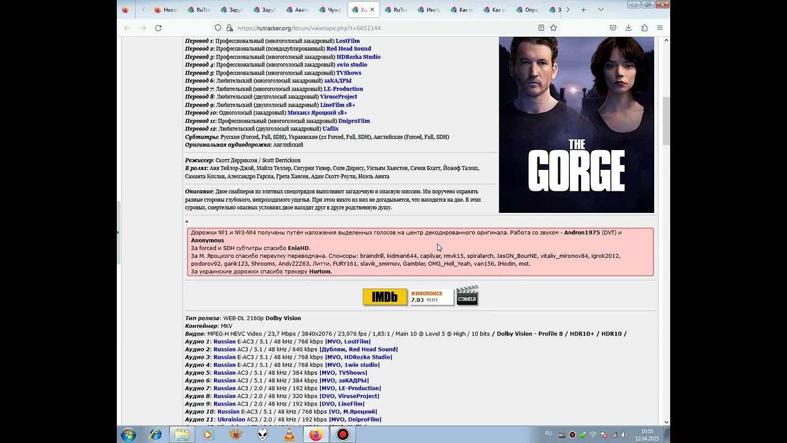
Task: Open the LE-Production translation link
Action: click(x=343, y=89)
